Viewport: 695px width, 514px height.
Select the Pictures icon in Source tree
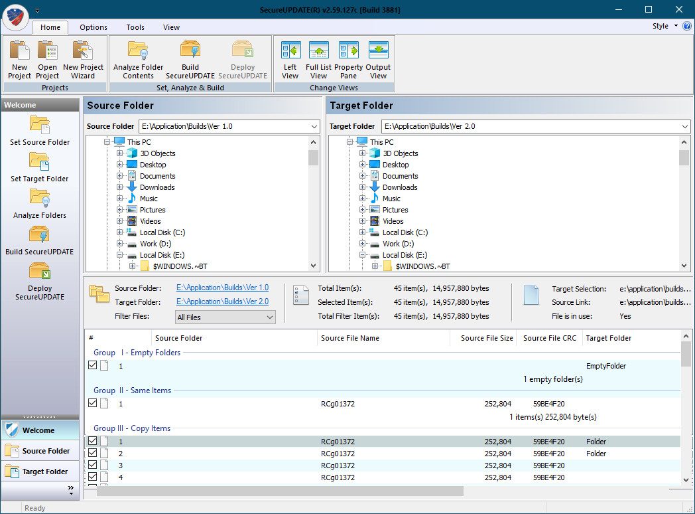(x=132, y=209)
